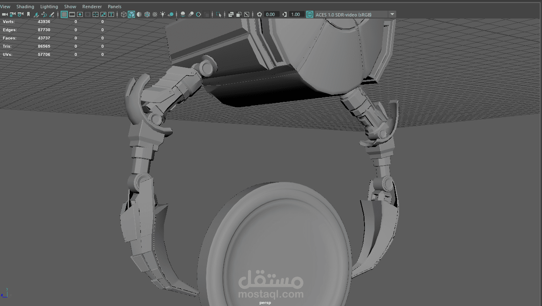The height and width of the screenshot is (306, 542).
Task: Toggle the Resolution Gate icon
Action: pos(80,14)
